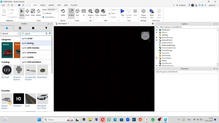Image resolution: width=219 pixels, height=123 pixels.
Task: Open the UI insert tool
Action: click(x=83, y=13)
